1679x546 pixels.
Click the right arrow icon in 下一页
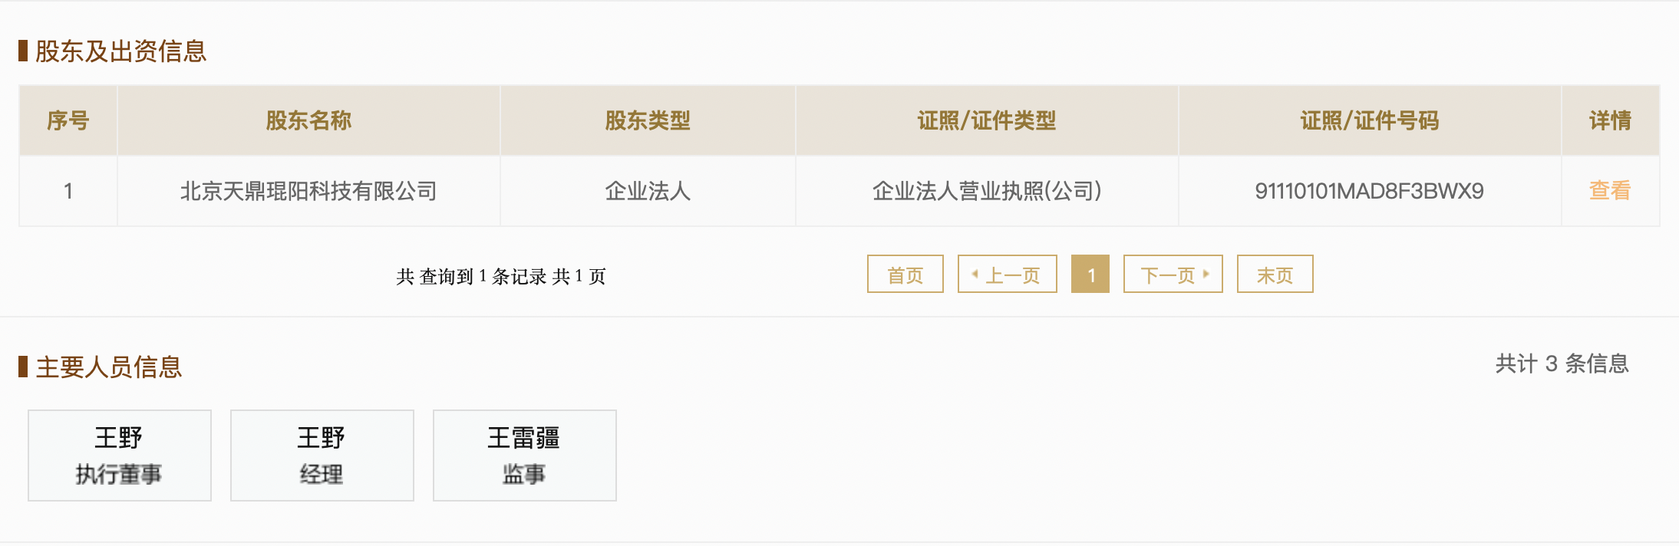point(1206,274)
